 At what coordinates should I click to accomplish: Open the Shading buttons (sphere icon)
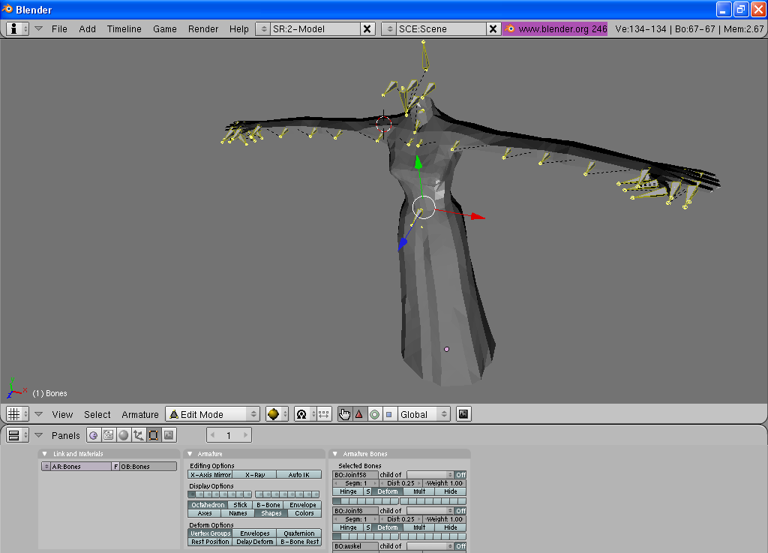coord(123,435)
